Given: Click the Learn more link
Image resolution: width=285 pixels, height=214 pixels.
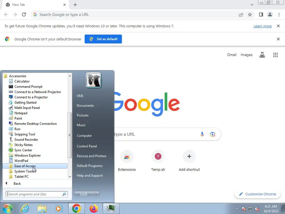Looking at the screenshot, I should (x=262, y=26).
